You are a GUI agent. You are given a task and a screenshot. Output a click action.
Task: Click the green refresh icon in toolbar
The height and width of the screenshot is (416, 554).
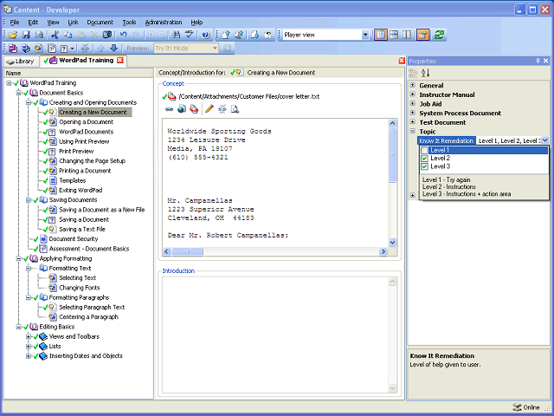(440, 35)
